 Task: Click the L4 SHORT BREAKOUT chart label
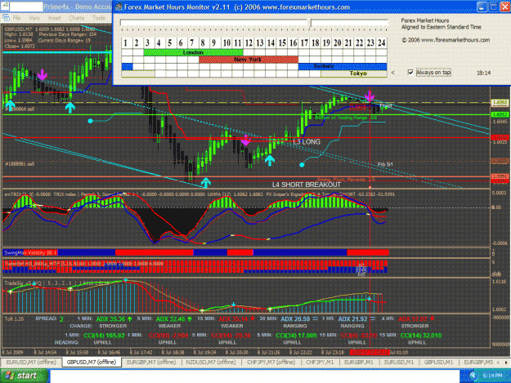307,185
